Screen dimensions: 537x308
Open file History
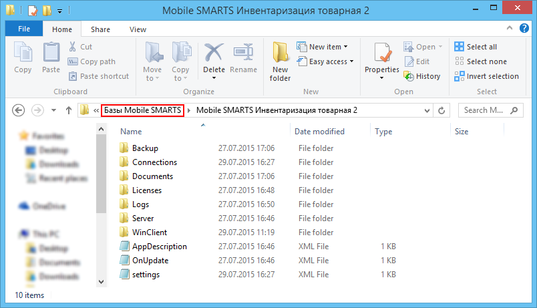[422, 76]
